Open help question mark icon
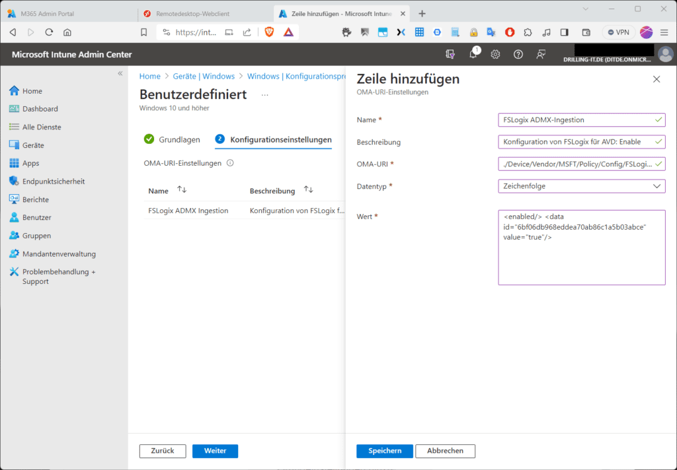The image size is (677, 470). tap(518, 54)
